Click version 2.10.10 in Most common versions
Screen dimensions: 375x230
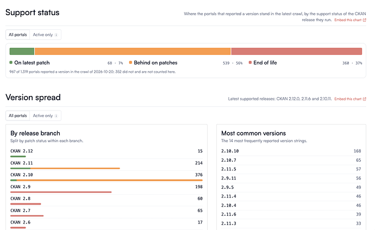(x=230, y=151)
